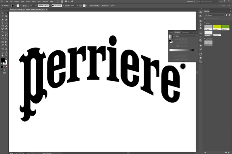Screen dimensions: 232x154
Task: Open the fill color dropdown in control bar
Action: coord(15,6)
